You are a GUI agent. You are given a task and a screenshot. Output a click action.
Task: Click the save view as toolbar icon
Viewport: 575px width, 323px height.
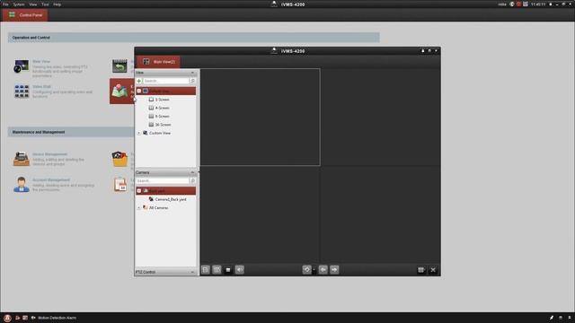[217, 270]
